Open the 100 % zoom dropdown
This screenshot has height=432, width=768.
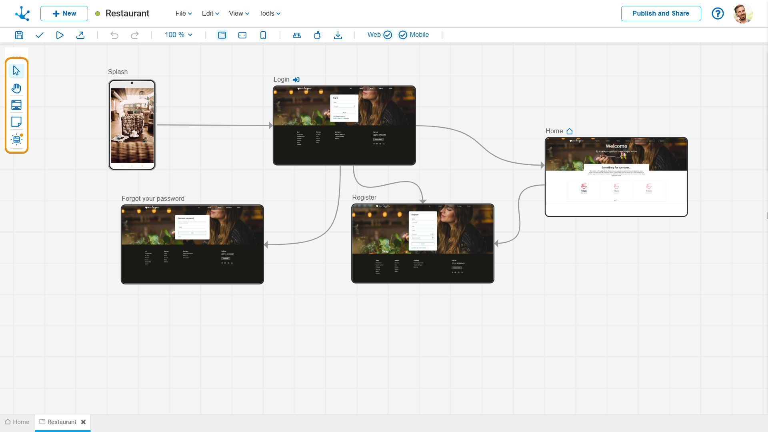(x=178, y=35)
